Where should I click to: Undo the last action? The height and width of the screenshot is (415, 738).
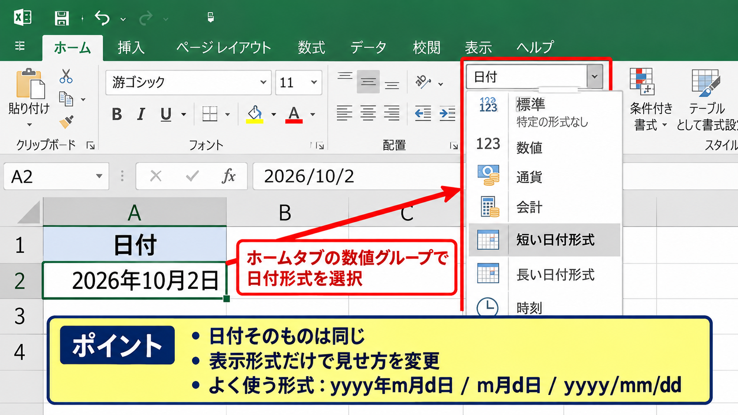point(102,18)
